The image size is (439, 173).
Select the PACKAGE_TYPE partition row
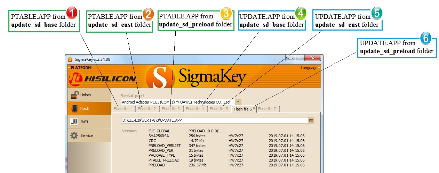[226, 155]
